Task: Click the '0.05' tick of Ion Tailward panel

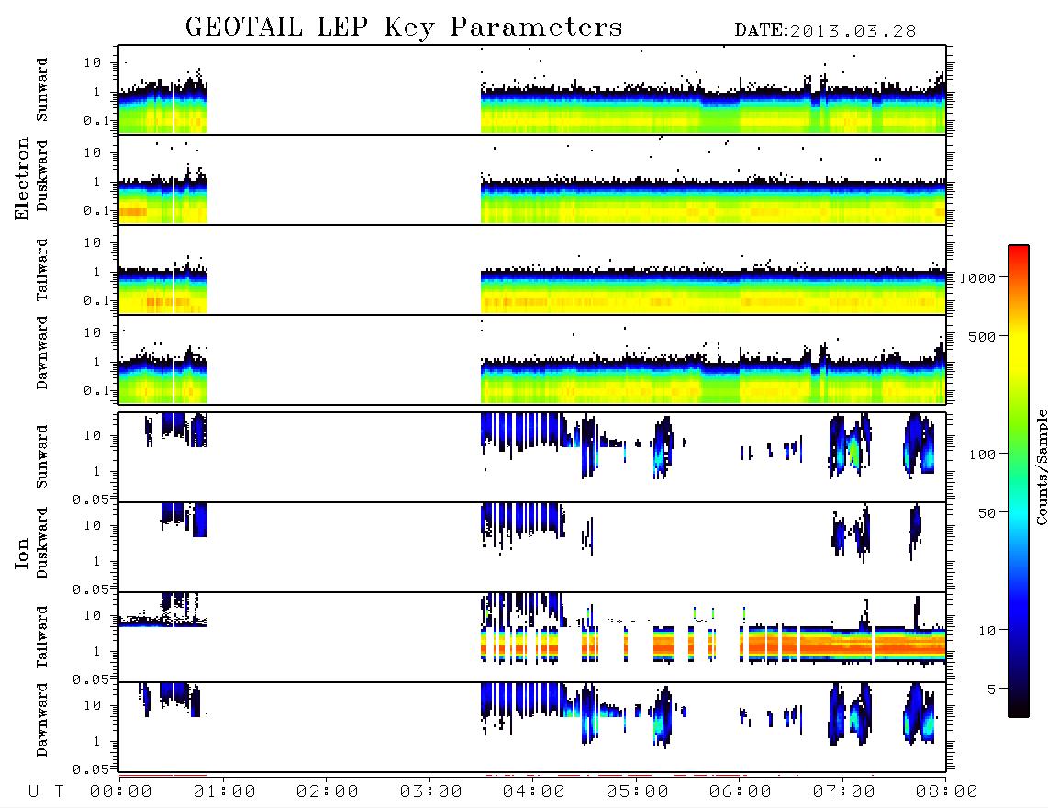Action: click(91, 679)
